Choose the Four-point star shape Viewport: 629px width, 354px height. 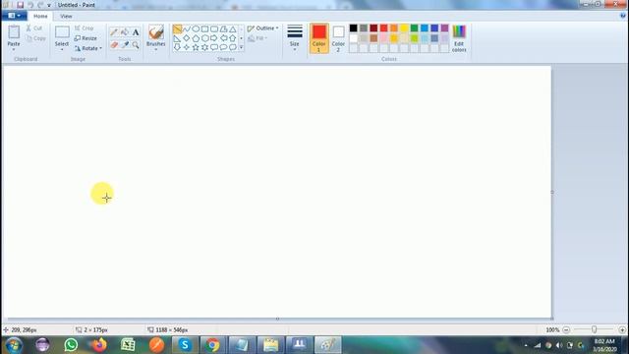pos(187,47)
